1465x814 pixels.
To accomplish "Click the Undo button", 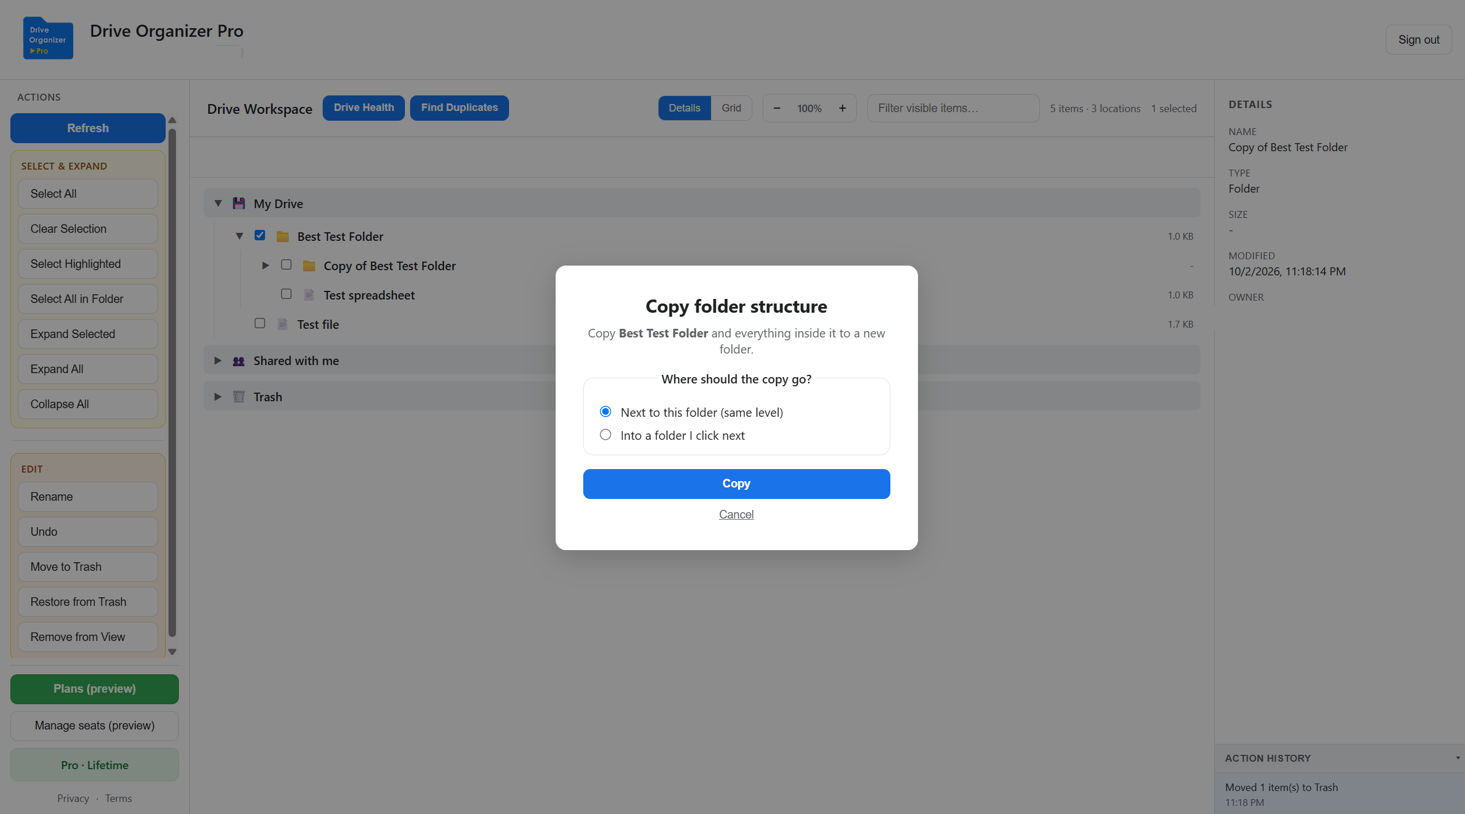I will [88, 532].
